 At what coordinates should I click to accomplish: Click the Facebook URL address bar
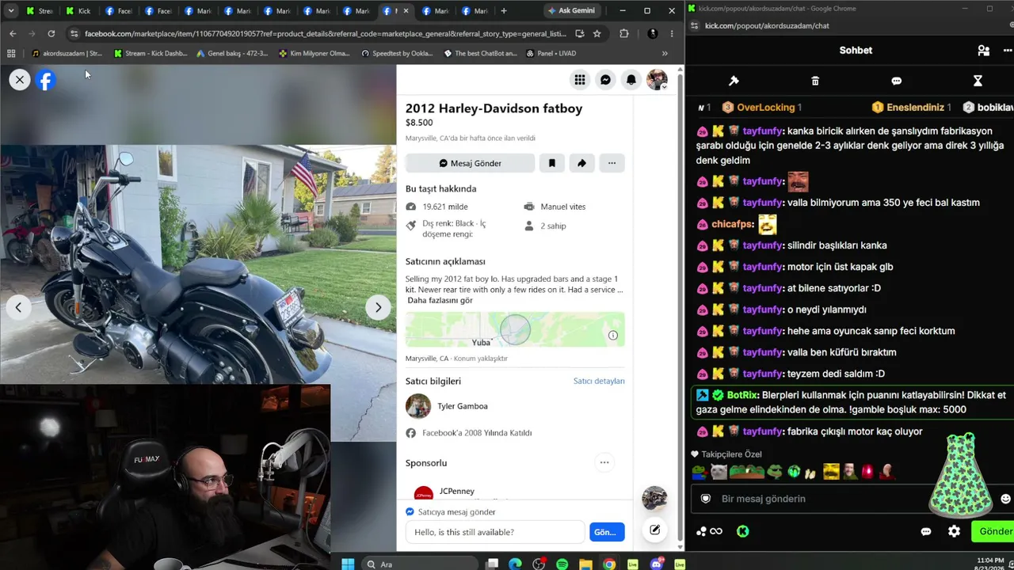325,34
